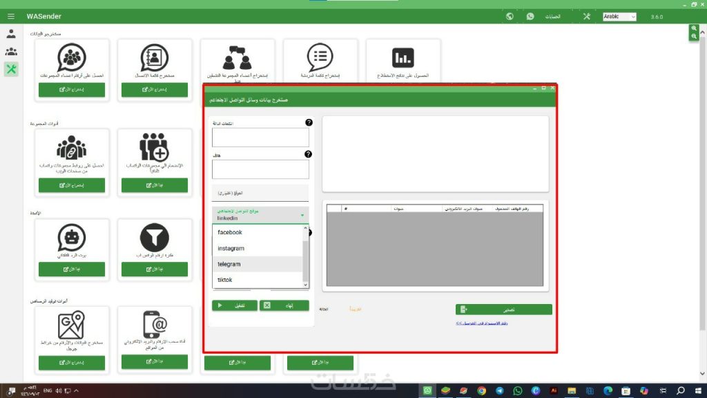The image size is (707, 398).
Task: Click the green button under the group members card
Action: click(x=72, y=89)
